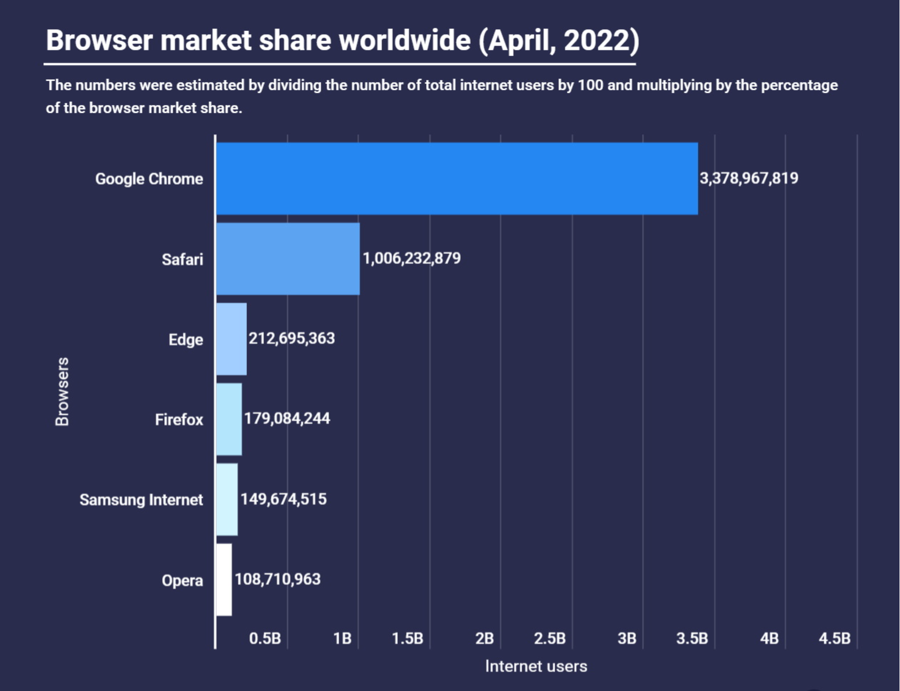Click the value '179,084,244' next to Firefox
The image size is (900, 691).
(287, 419)
